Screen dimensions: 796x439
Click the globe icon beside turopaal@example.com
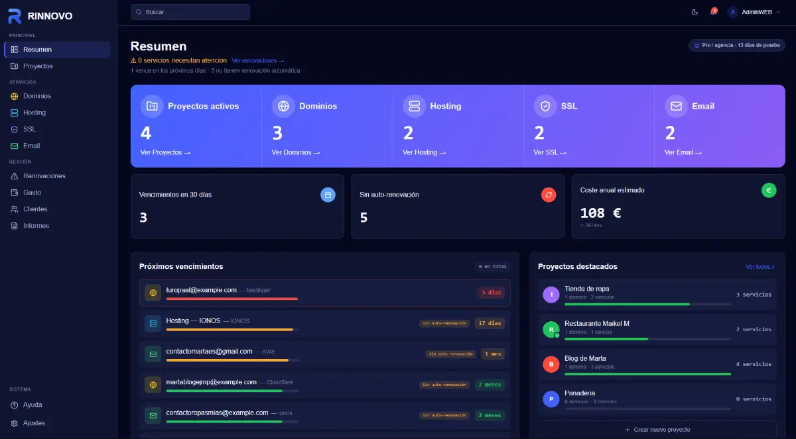coord(153,293)
